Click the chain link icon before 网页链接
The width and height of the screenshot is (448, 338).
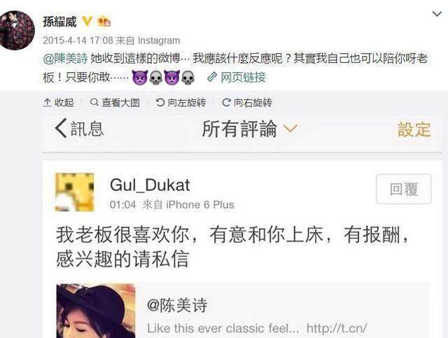coord(212,77)
